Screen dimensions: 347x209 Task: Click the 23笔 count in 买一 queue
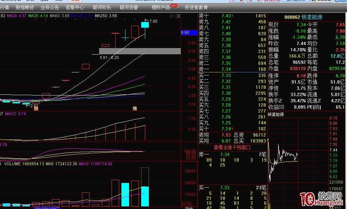261,188
